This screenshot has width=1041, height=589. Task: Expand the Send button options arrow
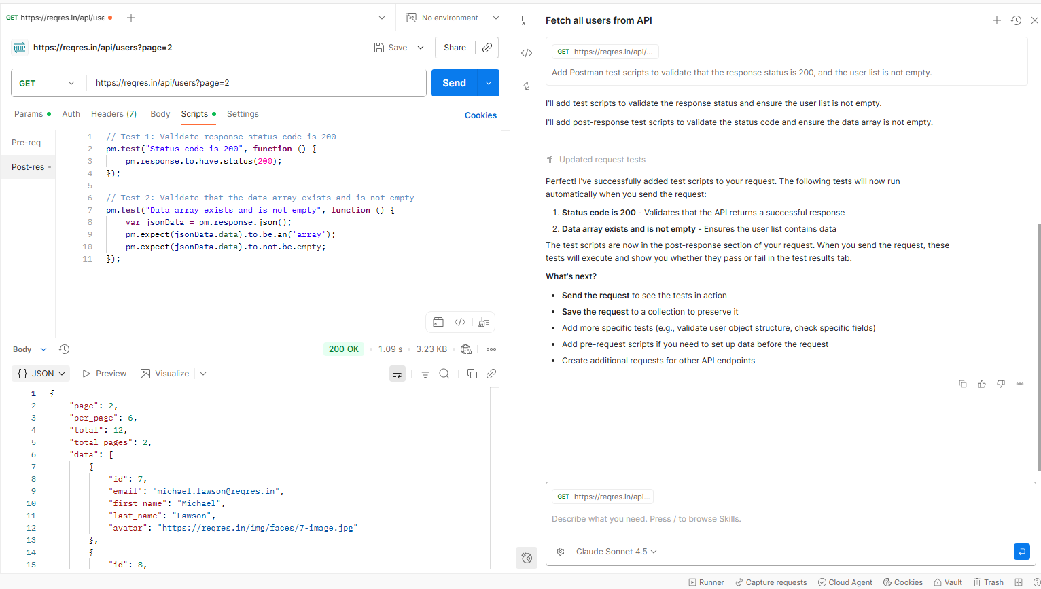[x=489, y=83]
